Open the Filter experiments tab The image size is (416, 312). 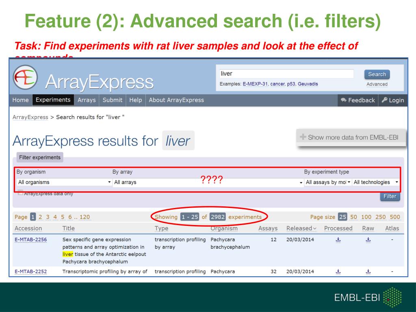[40, 157]
